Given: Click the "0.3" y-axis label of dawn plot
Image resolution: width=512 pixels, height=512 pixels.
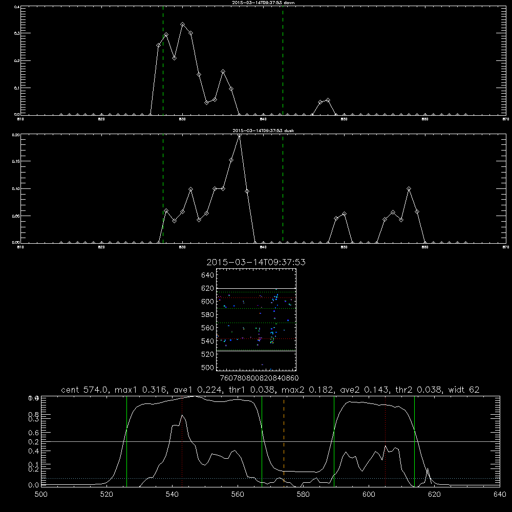Looking at the screenshot, I should 17,33.
